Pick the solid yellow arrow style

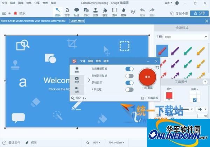[201, 51]
